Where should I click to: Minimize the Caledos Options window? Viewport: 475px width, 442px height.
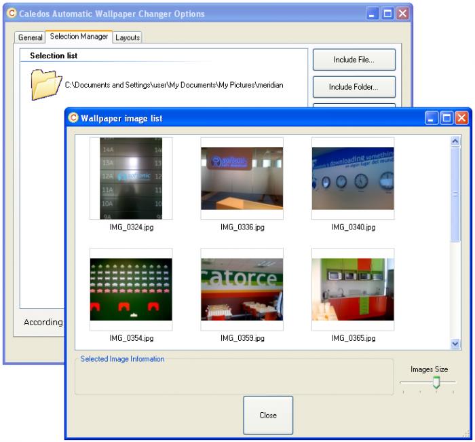373,14
